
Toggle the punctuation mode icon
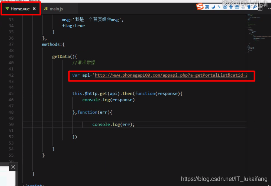click(219, 7)
